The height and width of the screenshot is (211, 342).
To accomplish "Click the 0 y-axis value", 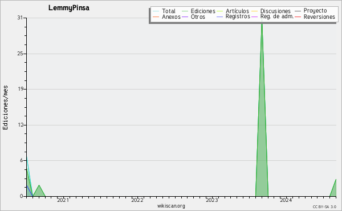I will [22, 196].
